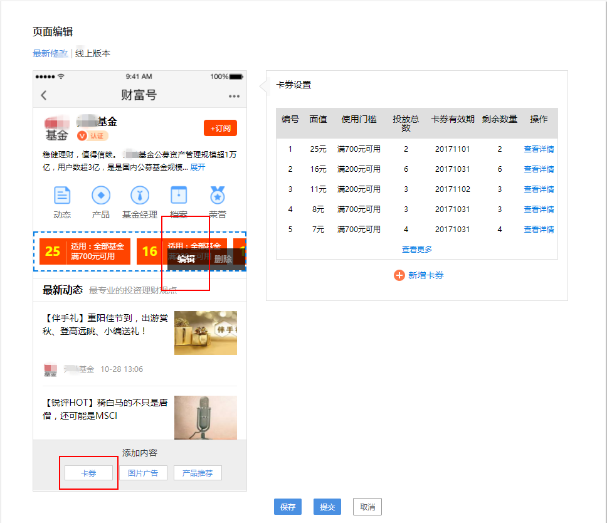The width and height of the screenshot is (607, 523).
Task: Expand the coupon list with 查看更多
Action: (x=417, y=250)
